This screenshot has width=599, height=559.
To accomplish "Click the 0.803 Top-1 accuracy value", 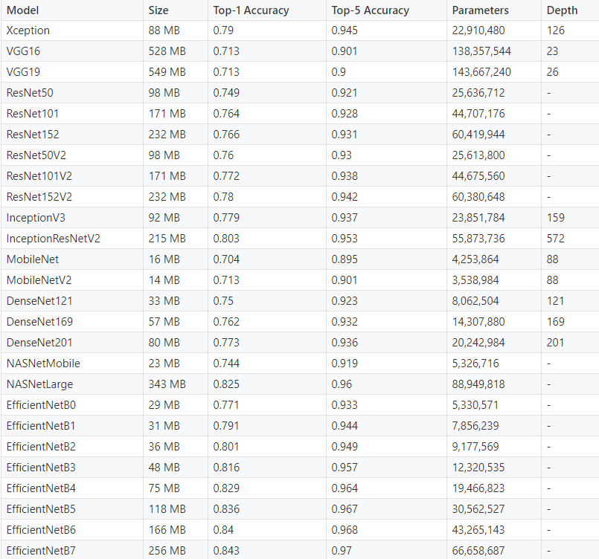I will tap(226, 239).
